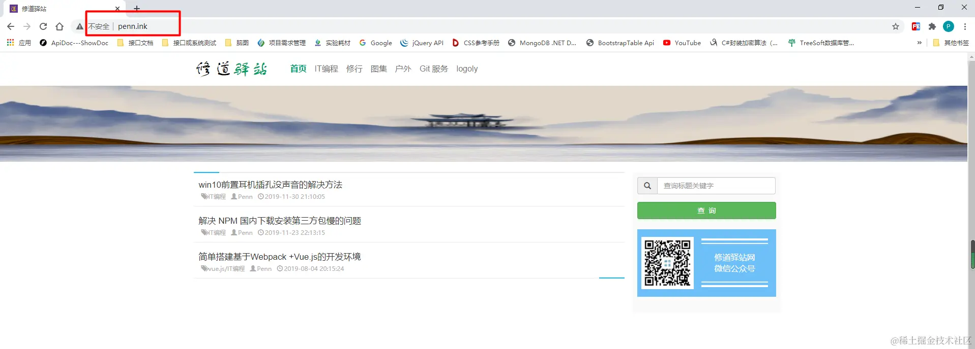Open the jQuery API bookmark

point(422,43)
